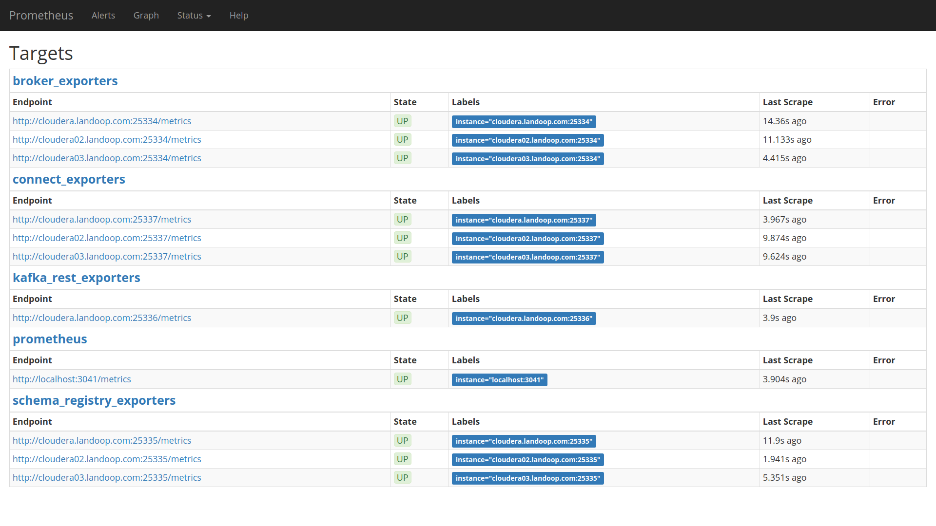Viewport: 936px width, 526px height.
Task: Click broker_exporters section header
Action: 65,80
